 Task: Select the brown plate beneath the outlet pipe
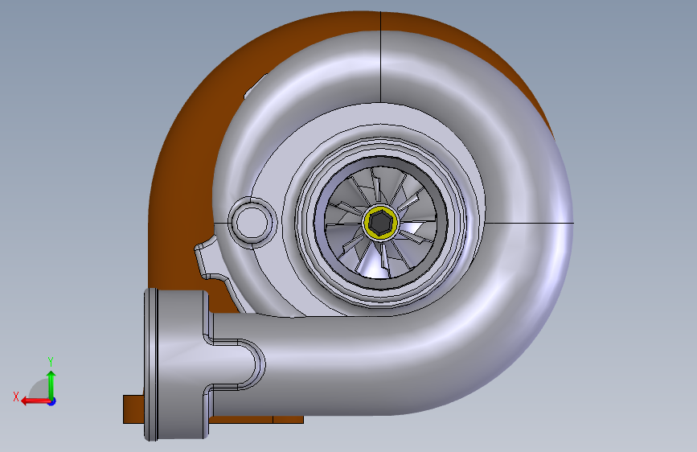coord(256,420)
